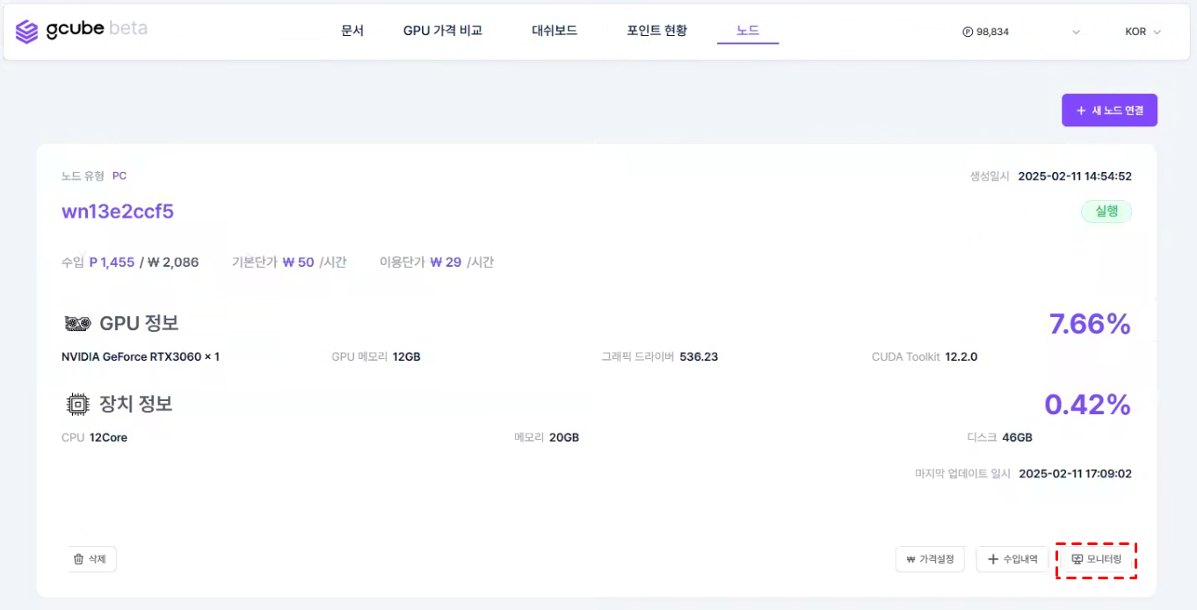Open the KOR language dropdown
This screenshot has width=1197, height=610.
tap(1143, 32)
